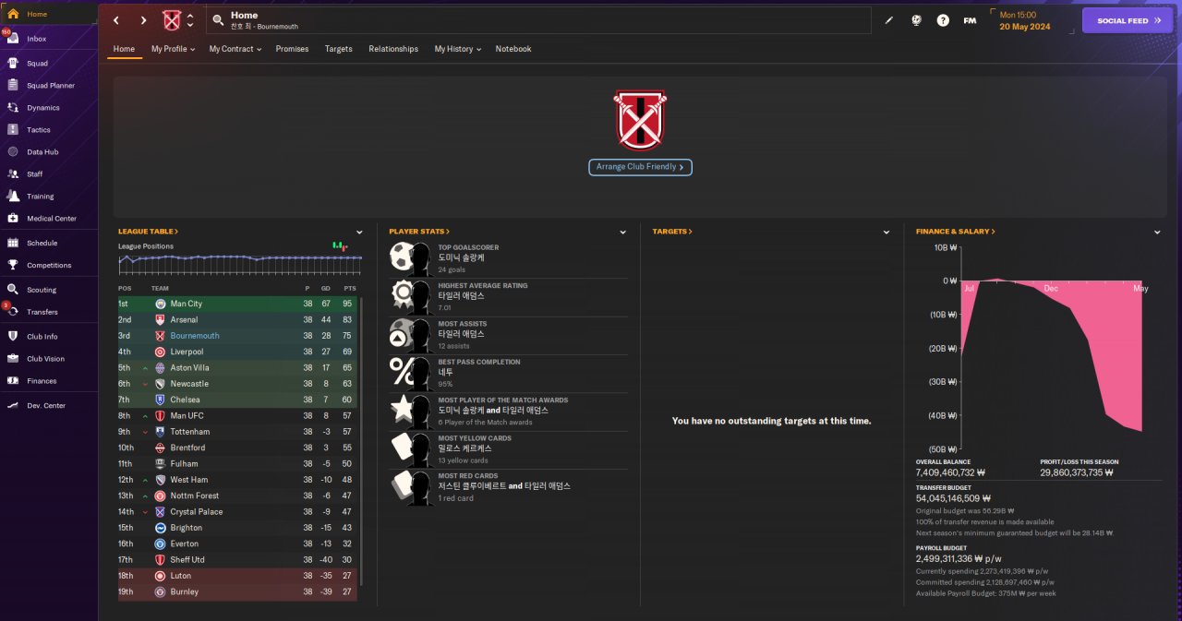The height and width of the screenshot is (621, 1182).
Task: Open the Training cone icon
Action: [13, 196]
